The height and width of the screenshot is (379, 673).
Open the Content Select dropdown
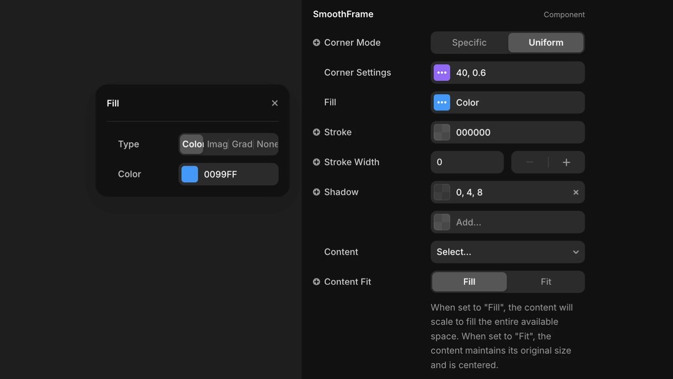point(508,252)
